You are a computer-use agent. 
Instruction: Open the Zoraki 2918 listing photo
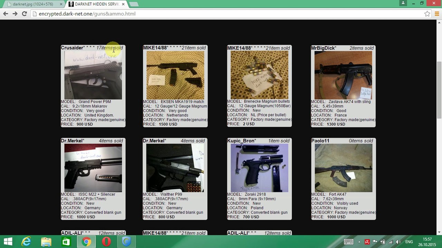coord(259,168)
